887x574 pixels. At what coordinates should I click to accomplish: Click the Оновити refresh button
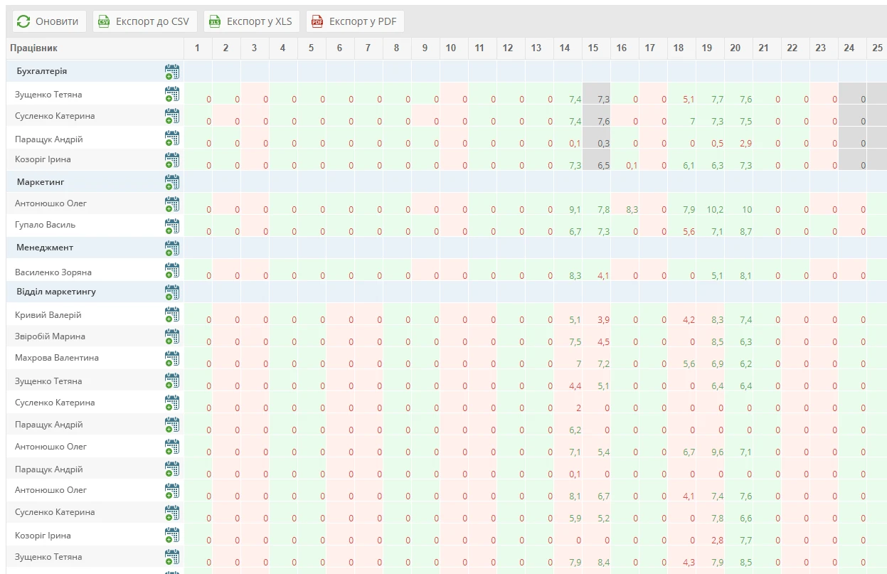coord(49,21)
